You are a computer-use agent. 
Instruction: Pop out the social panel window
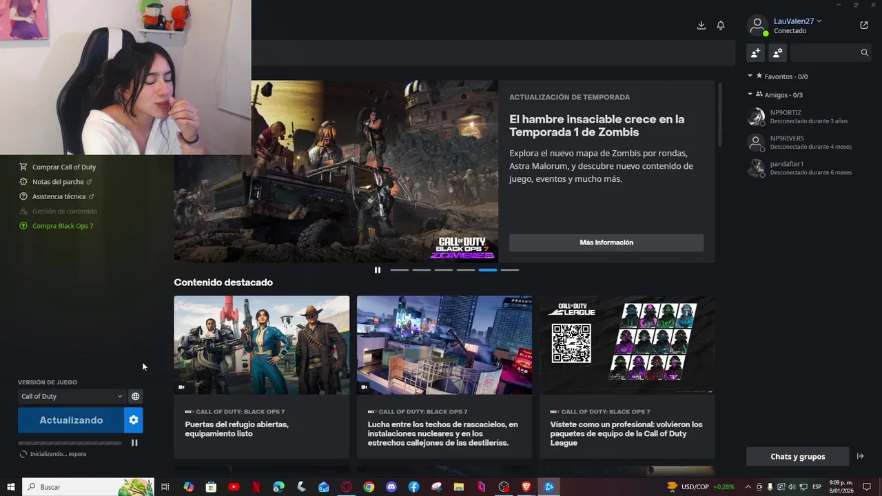(x=864, y=25)
